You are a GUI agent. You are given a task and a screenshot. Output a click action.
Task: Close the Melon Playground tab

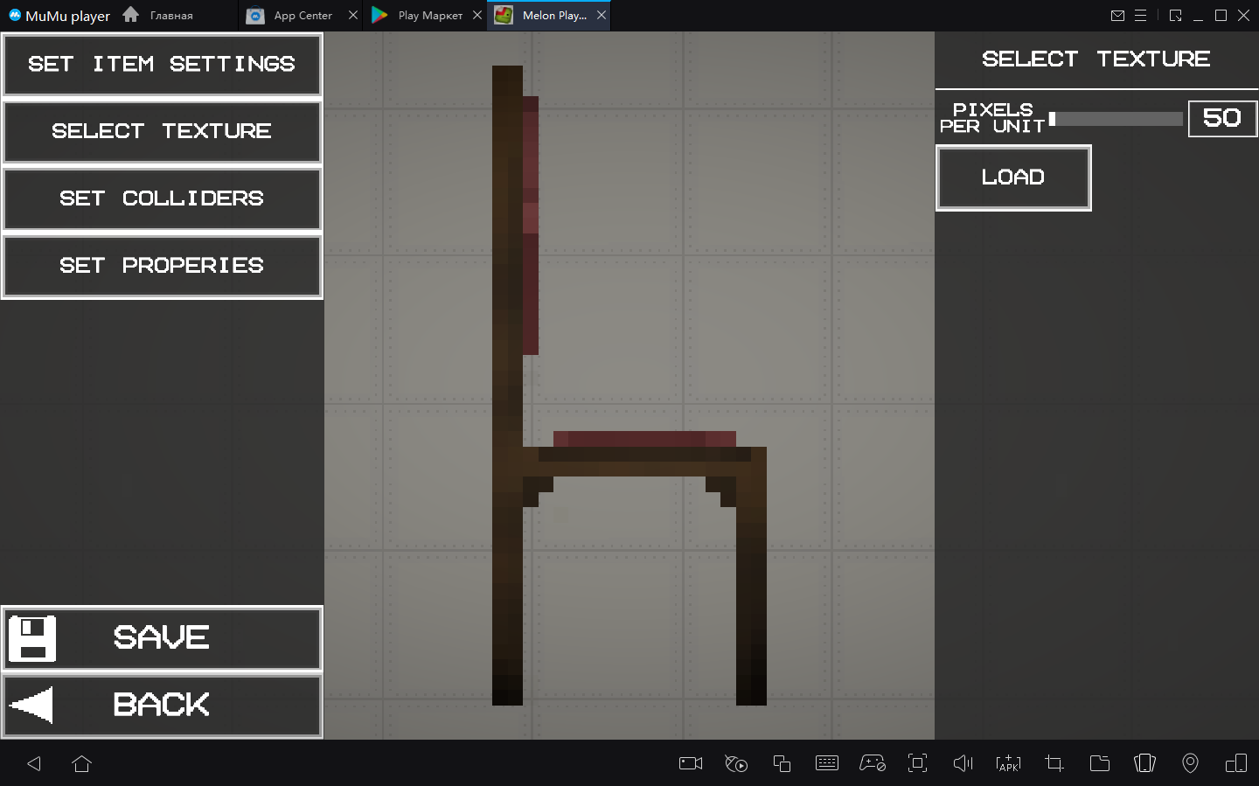[x=602, y=16]
